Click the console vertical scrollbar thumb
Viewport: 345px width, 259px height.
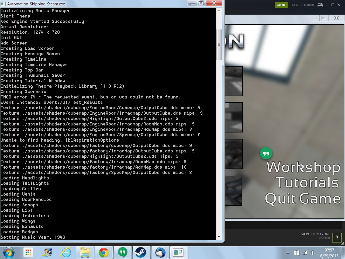pyautogui.click(x=219, y=45)
